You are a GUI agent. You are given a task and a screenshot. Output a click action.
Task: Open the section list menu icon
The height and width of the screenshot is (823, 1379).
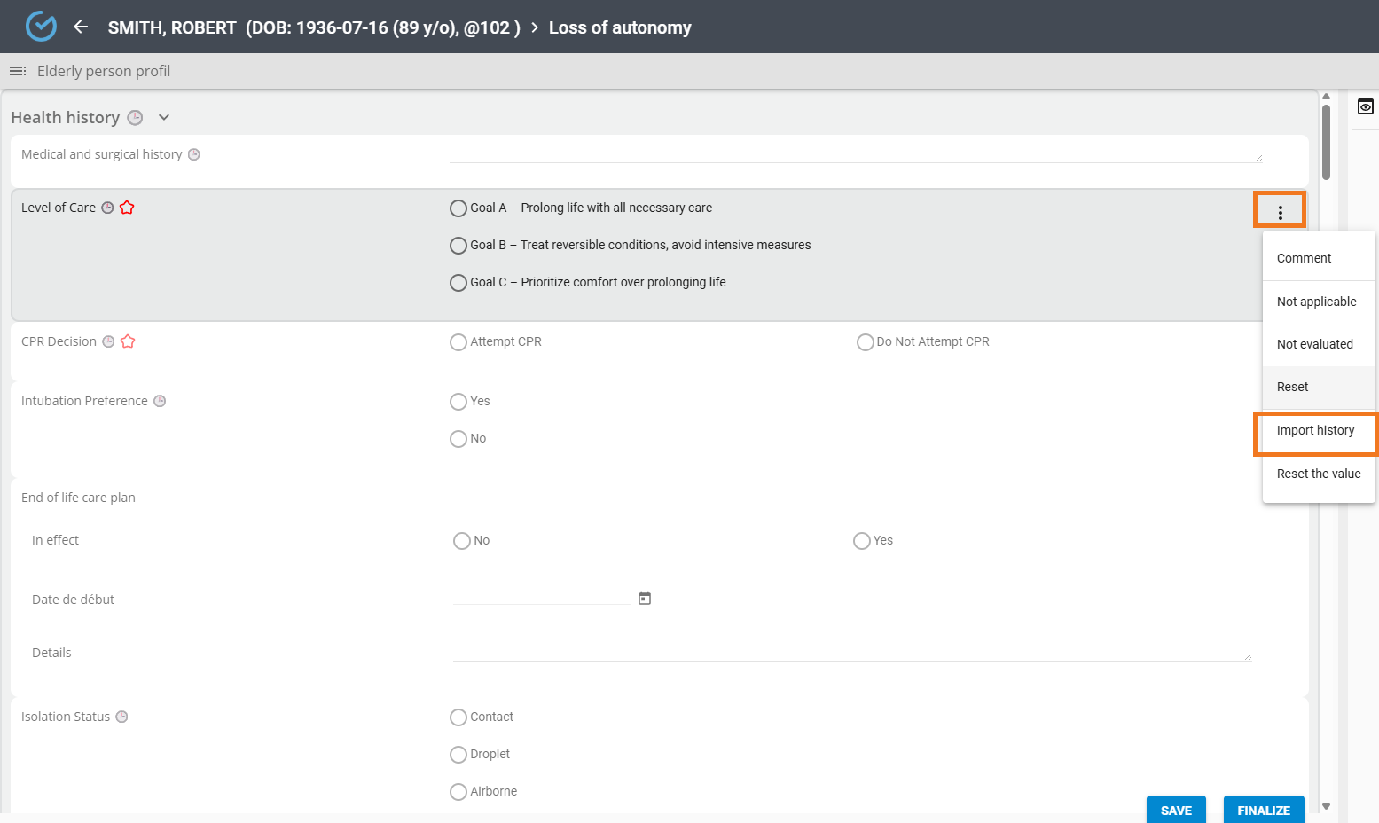[x=18, y=71]
